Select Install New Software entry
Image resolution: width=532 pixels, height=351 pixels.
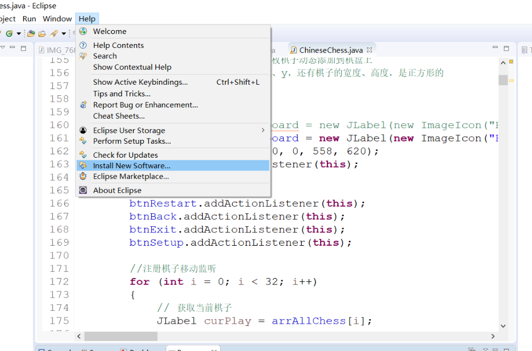click(x=173, y=165)
